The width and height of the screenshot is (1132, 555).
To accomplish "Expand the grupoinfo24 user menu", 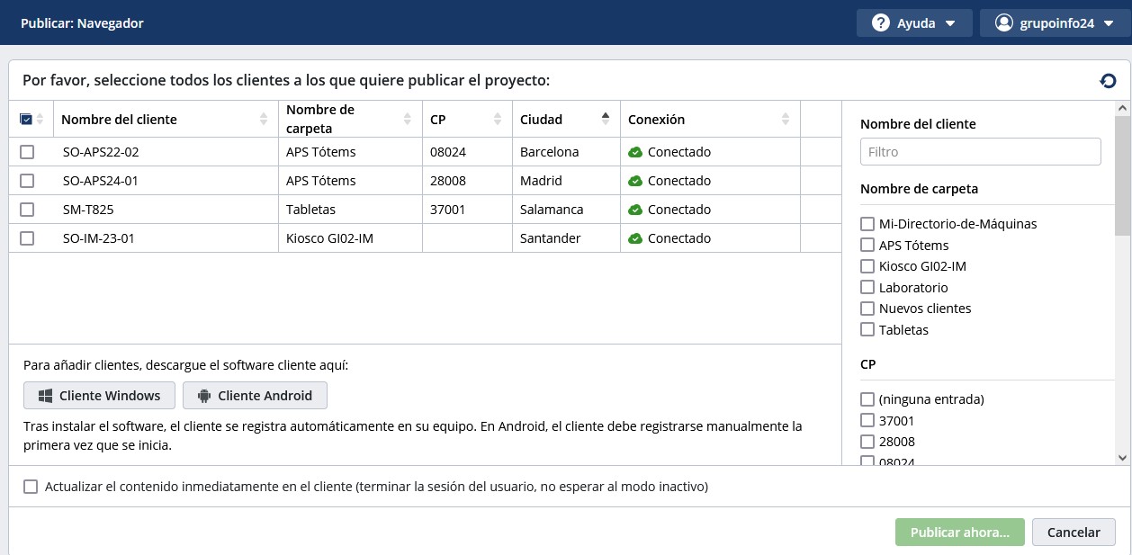I will click(x=1055, y=23).
